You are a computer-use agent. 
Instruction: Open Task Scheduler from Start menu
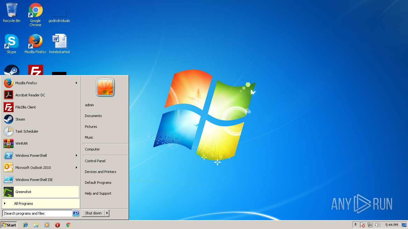click(x=41, y=131)
